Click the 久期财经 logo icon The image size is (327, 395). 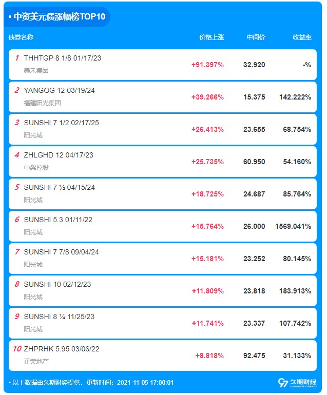coord(282,383)
